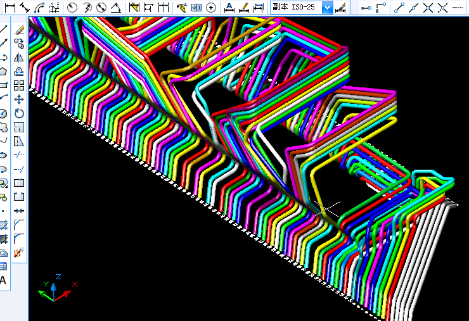Select the Break tool
The width and height of the screenshot is (469, 321).
point(19,197)
